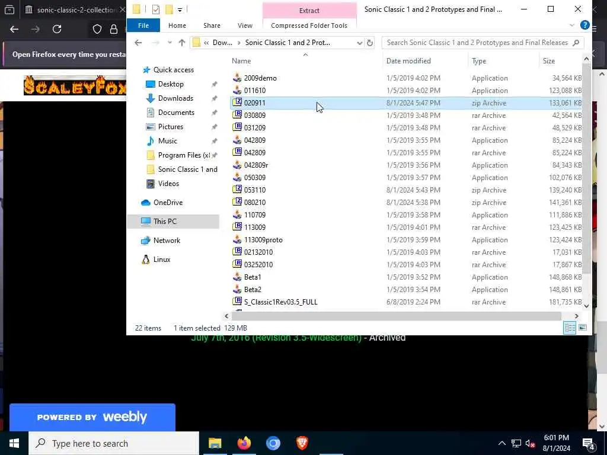
Task: Show hidden system tray icons
Action: coord(501,443)
